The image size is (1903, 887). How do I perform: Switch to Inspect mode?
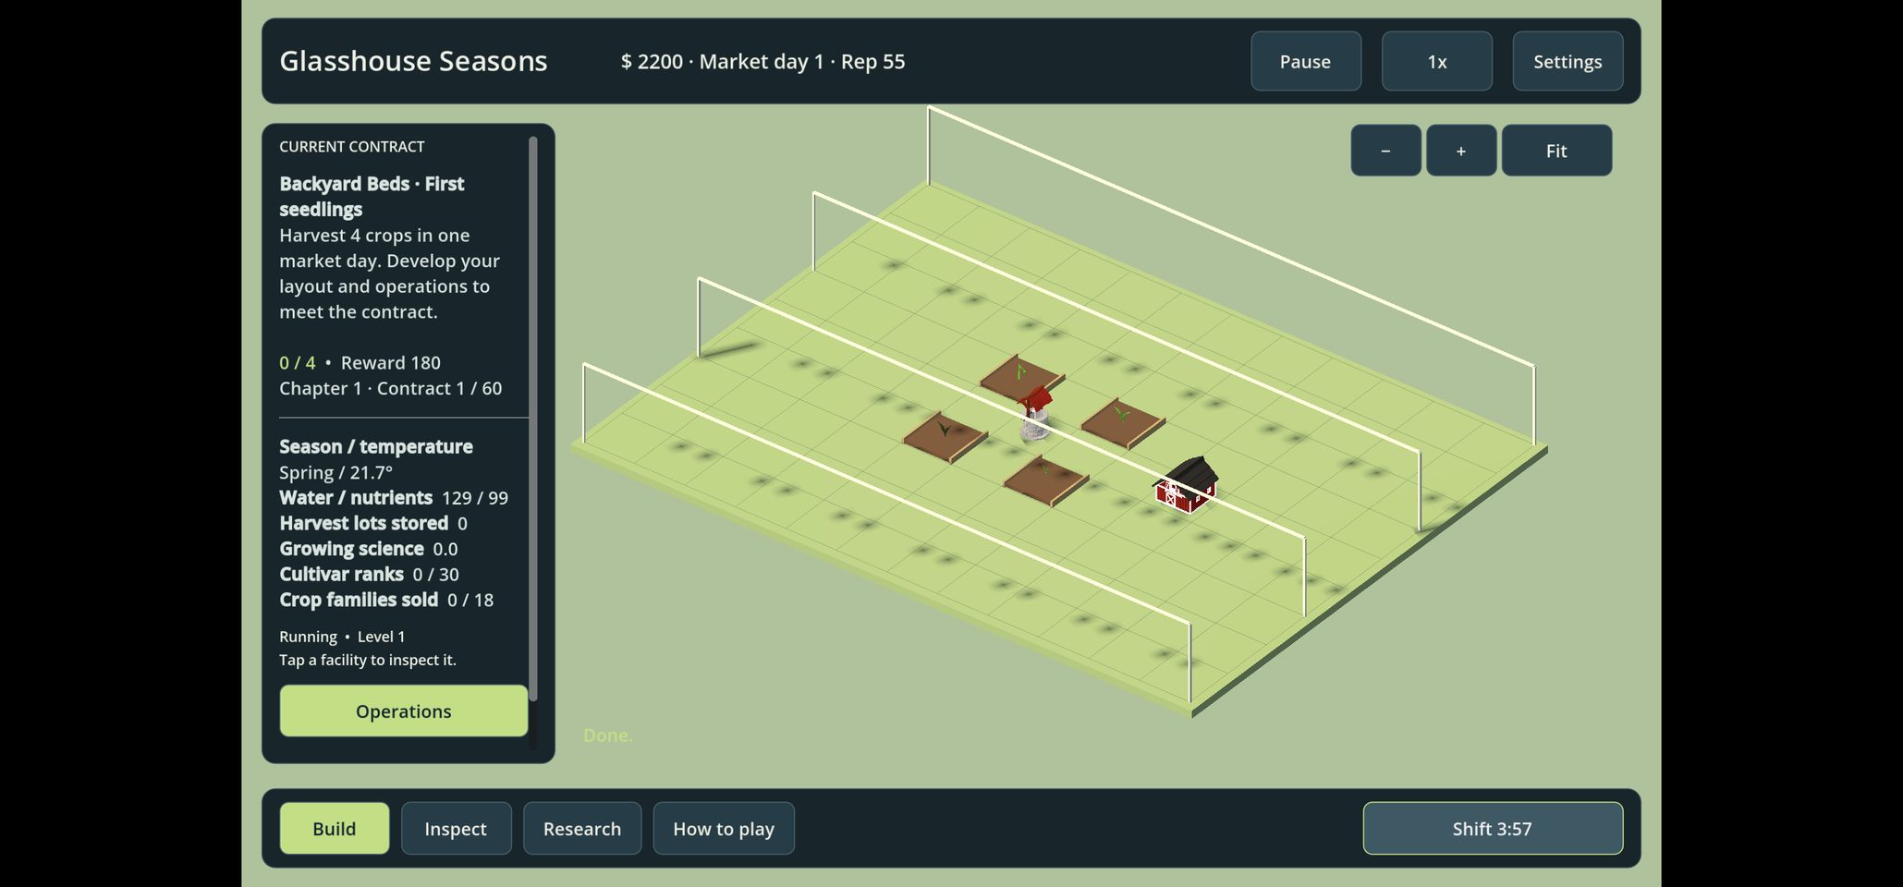pos(456,828)
